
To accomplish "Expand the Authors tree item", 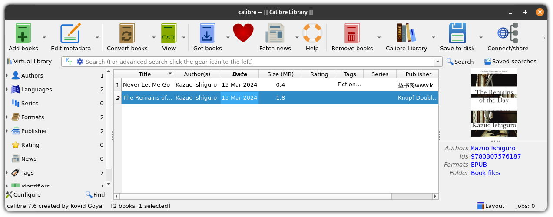I will pos(7,76).
